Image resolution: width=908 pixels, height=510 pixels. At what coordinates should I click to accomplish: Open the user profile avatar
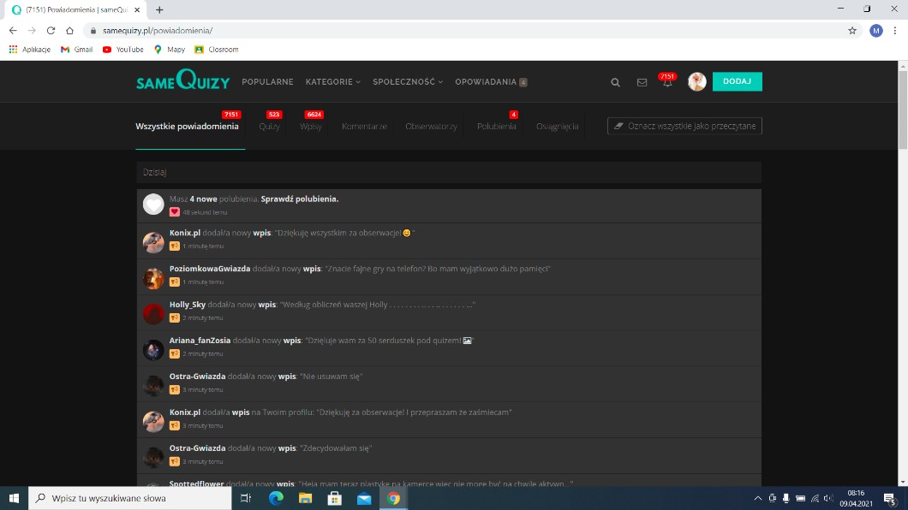[696, 82]
